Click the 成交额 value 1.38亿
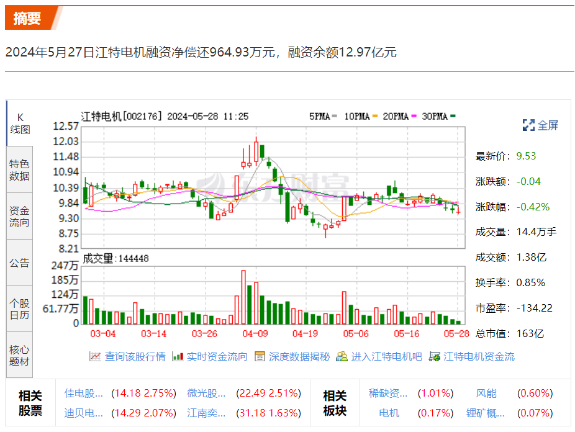Screen dimensions: 575x432 tap(532, 257)
